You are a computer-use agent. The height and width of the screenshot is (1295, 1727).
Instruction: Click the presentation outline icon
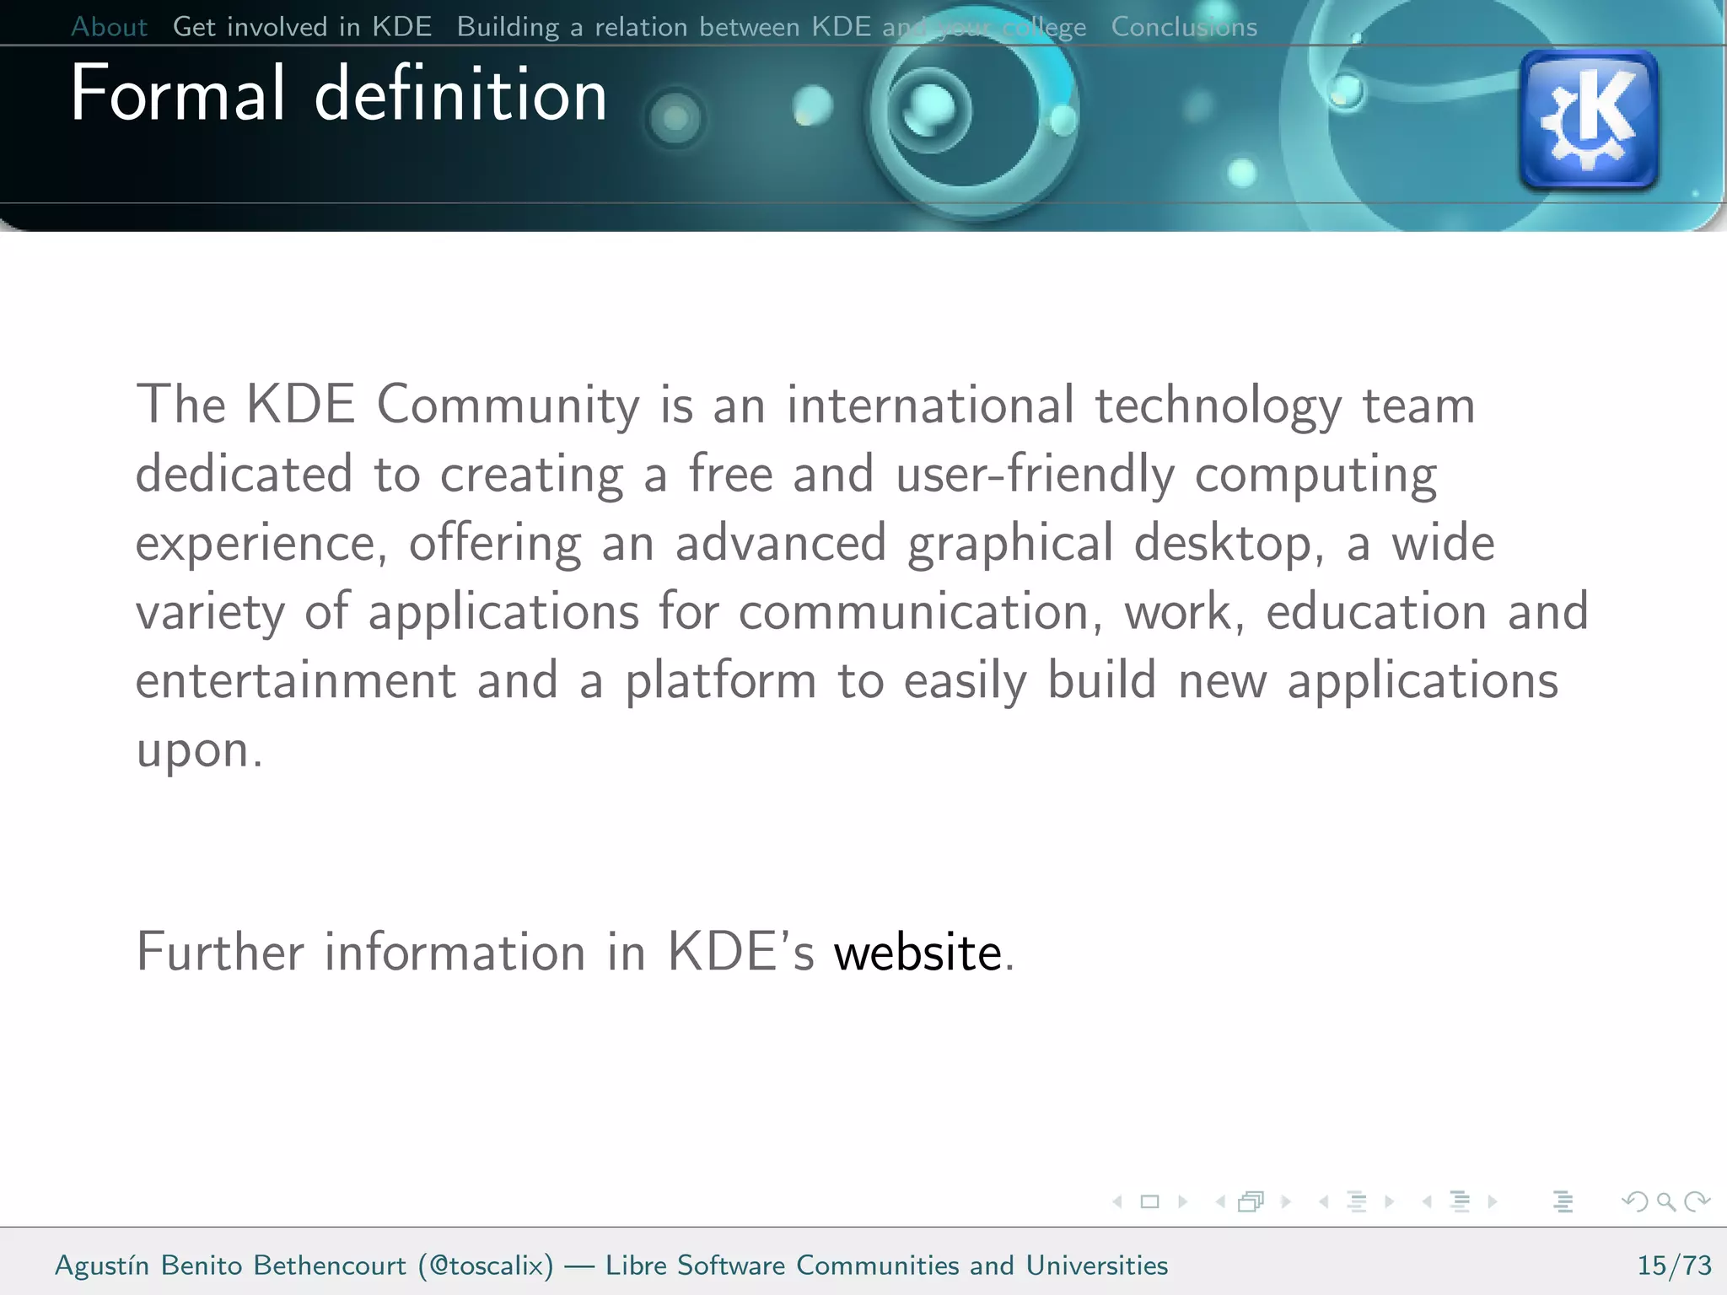[x=1563, y=1202]
